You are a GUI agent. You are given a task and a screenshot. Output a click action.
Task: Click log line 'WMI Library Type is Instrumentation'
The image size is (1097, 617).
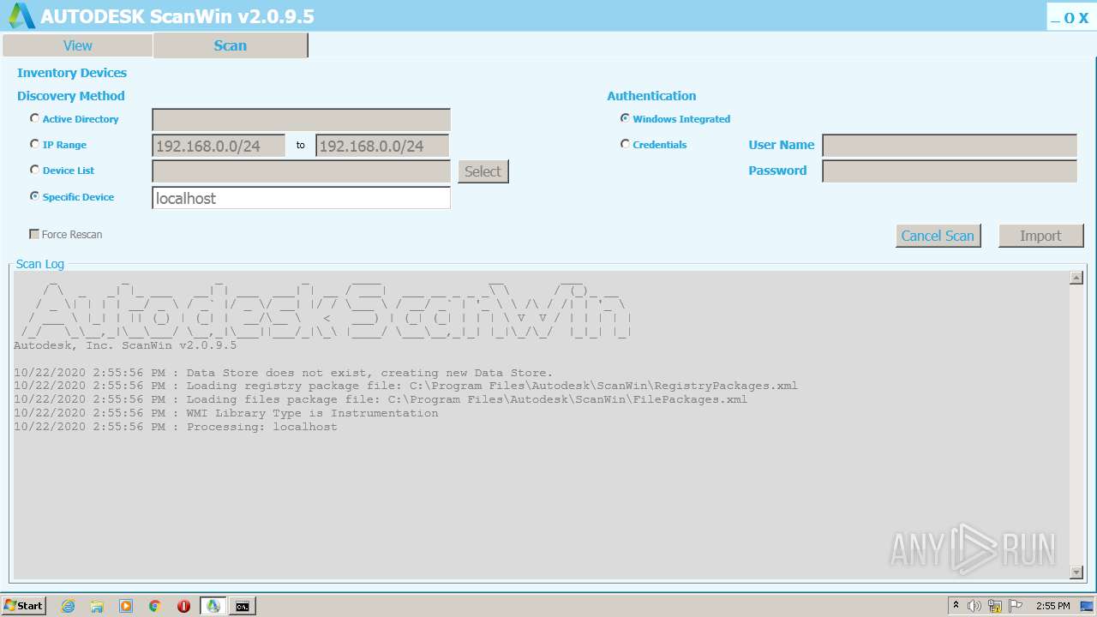coord(226,413)
